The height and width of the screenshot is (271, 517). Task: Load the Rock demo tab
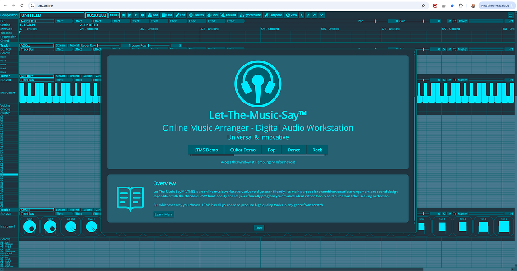pyautogui.click(x=317, y=150)
